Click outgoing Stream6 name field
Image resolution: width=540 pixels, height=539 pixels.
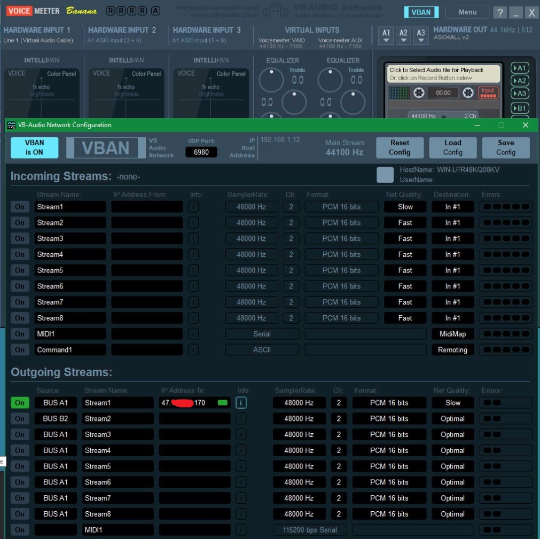click(118, 482)
